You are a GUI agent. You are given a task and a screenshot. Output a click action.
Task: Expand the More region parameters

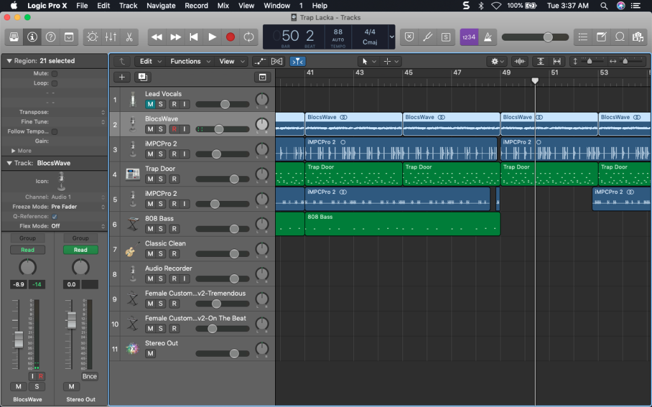14,151
